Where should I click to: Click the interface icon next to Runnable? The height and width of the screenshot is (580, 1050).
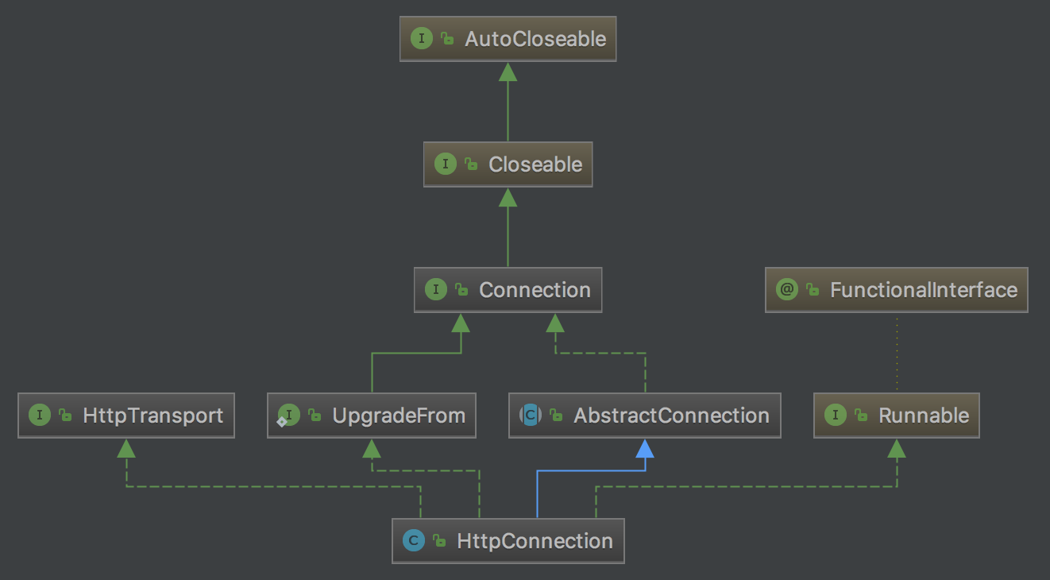tap(836, 416)
